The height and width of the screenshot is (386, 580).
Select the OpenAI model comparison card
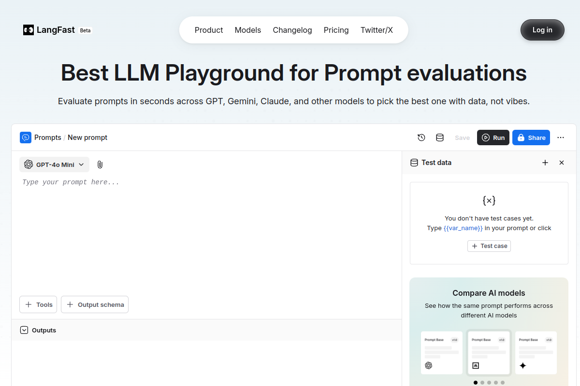click(442, 353)
